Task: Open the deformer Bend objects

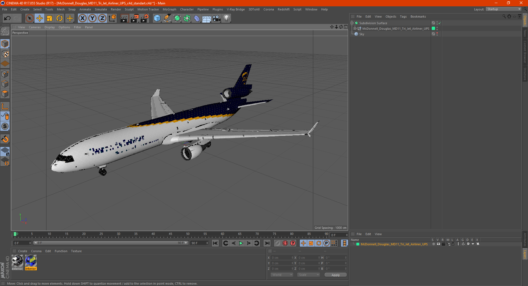Action: [197, 18]
